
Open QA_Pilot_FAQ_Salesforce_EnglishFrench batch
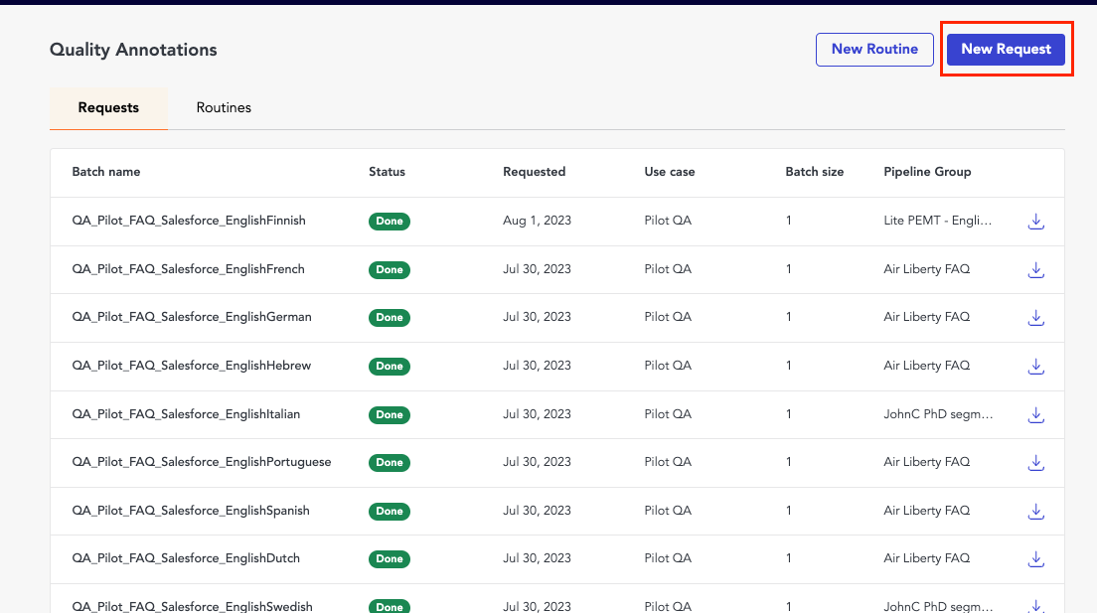pos(188,268)
